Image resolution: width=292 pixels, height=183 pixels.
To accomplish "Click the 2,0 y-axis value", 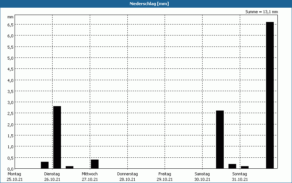I will [x=11, y=124].
